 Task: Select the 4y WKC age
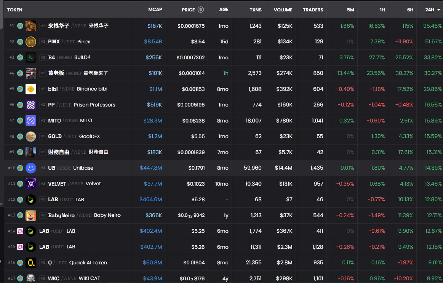click(x=225, y=279)
